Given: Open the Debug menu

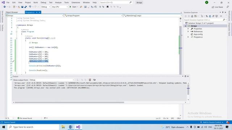Looking at the screenshot, I should 43,3.
